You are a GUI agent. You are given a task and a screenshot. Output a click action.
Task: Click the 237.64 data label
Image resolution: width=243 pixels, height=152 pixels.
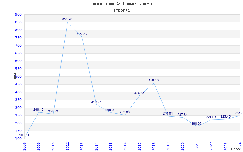point(183,115)
